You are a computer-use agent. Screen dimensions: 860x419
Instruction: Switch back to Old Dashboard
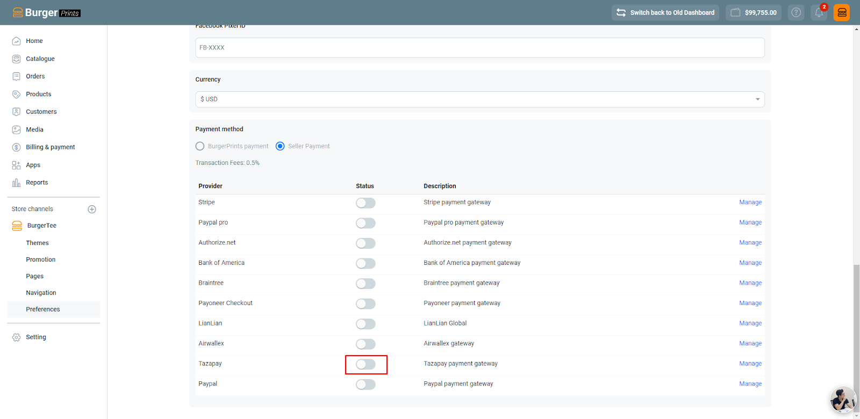click(665, 12)
